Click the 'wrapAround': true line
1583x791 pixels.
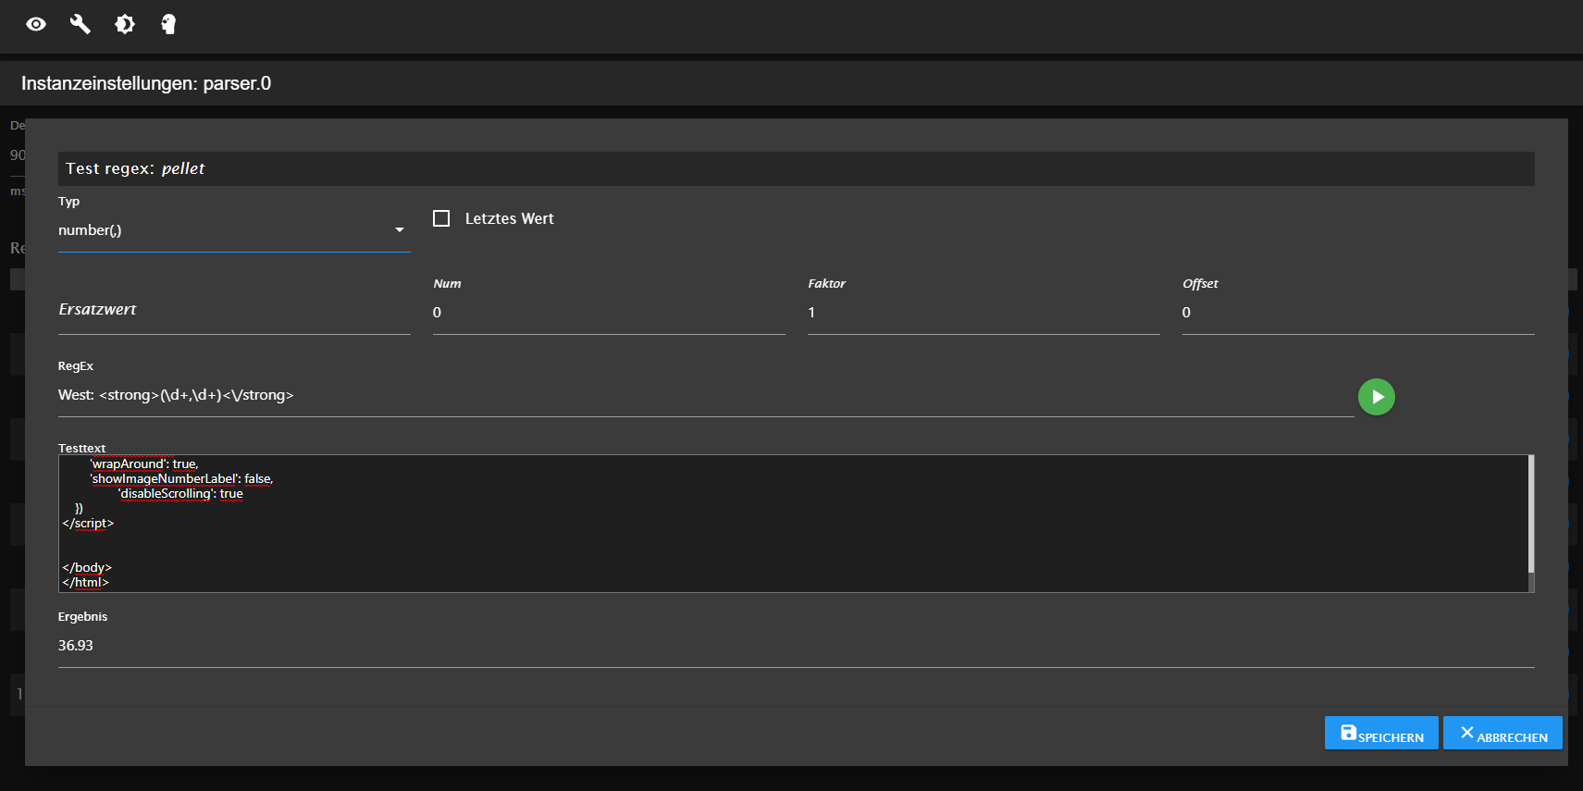(x=143, y=464)
